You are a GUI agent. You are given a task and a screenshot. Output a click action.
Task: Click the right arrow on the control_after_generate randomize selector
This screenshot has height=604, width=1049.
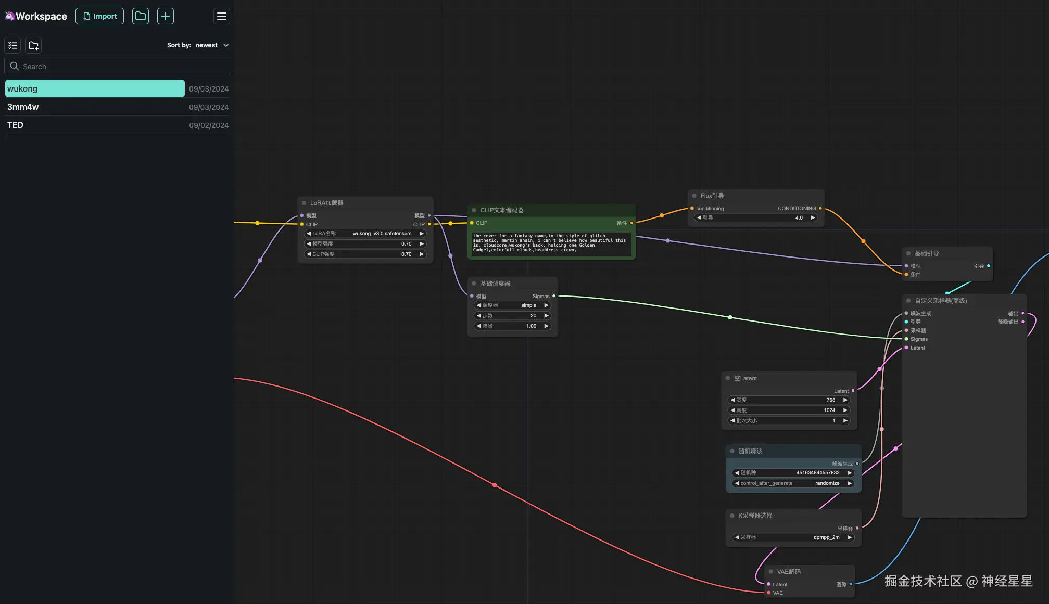[849, 483]
